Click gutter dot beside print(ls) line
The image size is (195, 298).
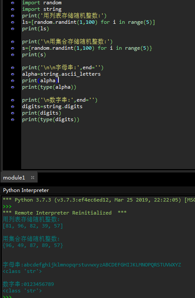pos(13,29)
